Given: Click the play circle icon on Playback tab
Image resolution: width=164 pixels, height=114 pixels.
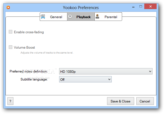Looking at the screenshot, I should 70,16.
